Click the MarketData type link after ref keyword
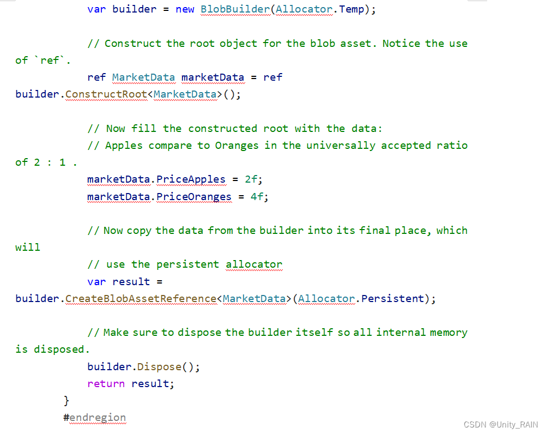Image resolution: width=546 pixels, height=434 pixels. [143, 77]
